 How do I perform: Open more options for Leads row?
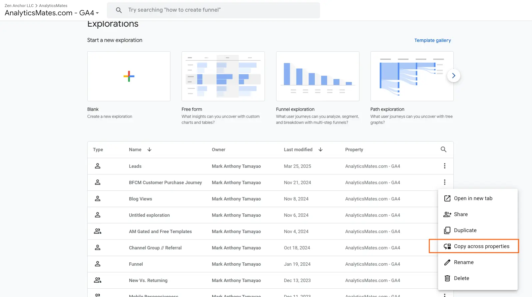coord(444,166)
